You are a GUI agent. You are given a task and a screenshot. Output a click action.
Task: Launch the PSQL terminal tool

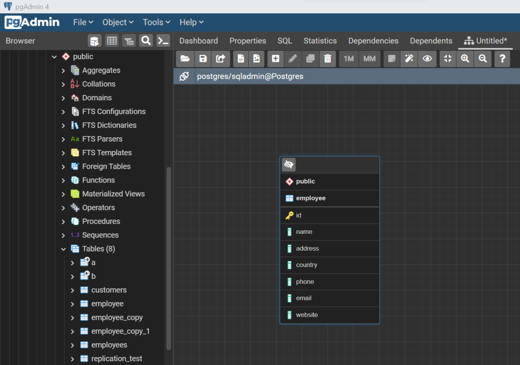pyautogui.click(x=163, y=40)
